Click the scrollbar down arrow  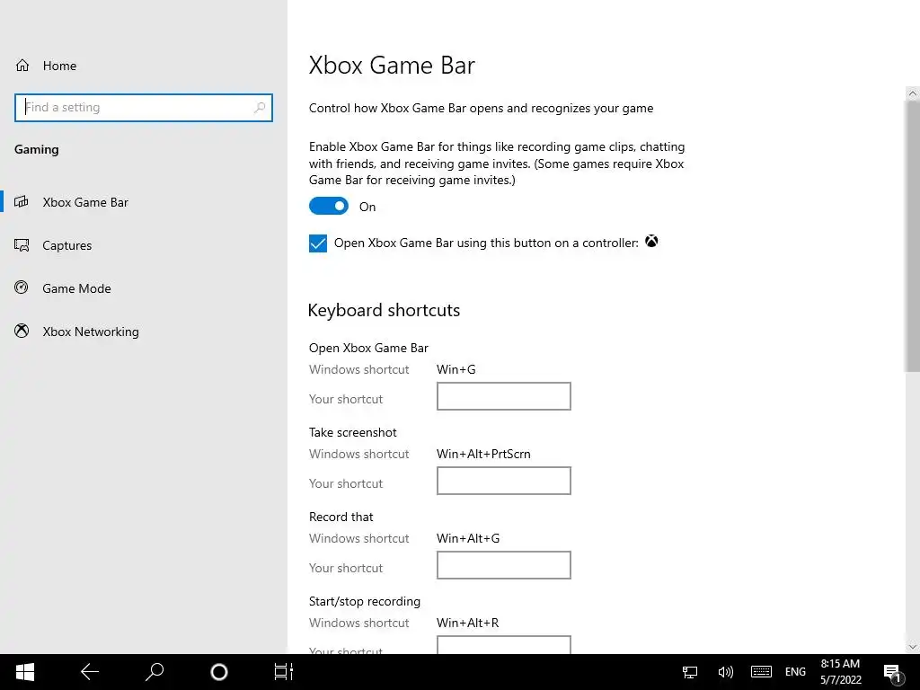912,647
